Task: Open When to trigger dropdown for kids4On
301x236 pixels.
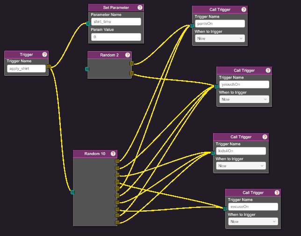Action: click(x=240, y=166)
